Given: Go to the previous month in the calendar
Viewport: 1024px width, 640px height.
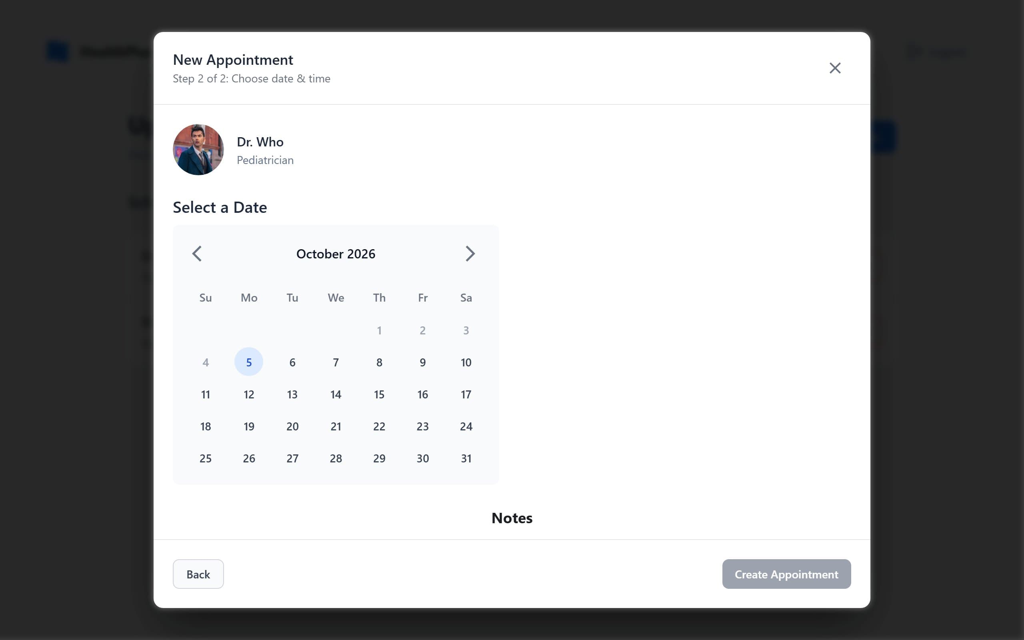Looking at the screenshot, I should pyautogui.click(x=197, y=254).
